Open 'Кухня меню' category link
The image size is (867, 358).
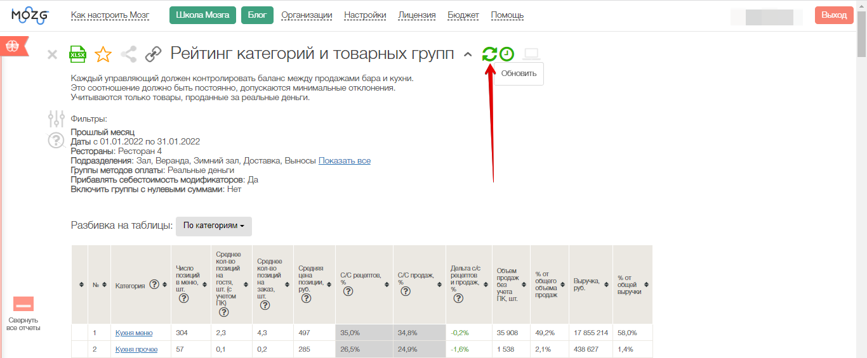click(x=134, y=333)
